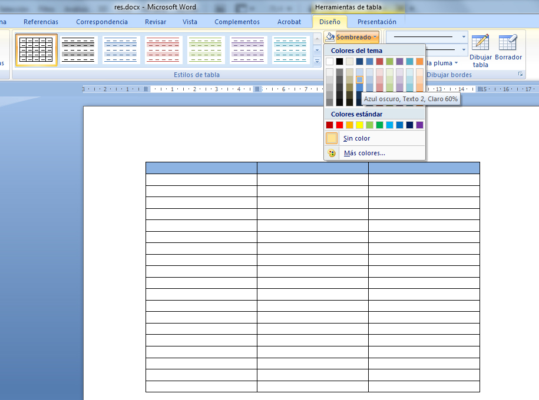Select the first table style thumbnail
Image resolution: width=539 pixels, height=400 pixels.
pyautogui.click(x=36, y=50)
